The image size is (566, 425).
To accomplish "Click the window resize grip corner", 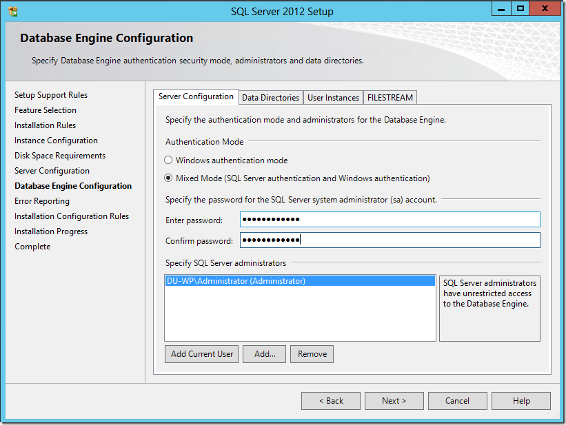I will (x=556, y=415).
